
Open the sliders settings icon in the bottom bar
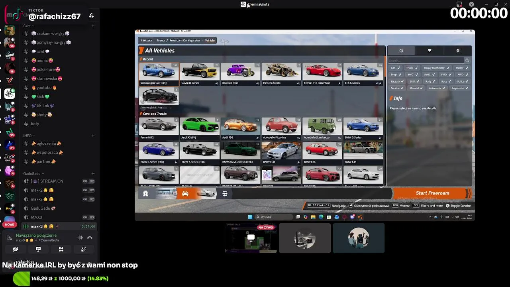point(225,194)
